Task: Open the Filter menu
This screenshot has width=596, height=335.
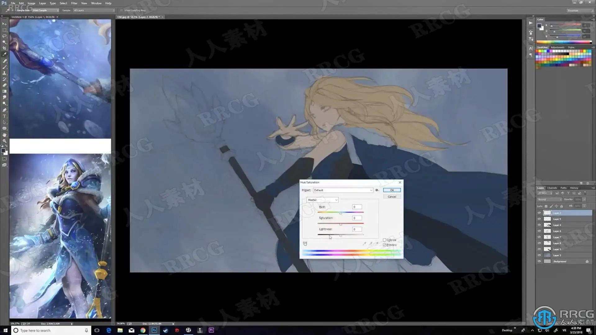Action: [74, 3]
